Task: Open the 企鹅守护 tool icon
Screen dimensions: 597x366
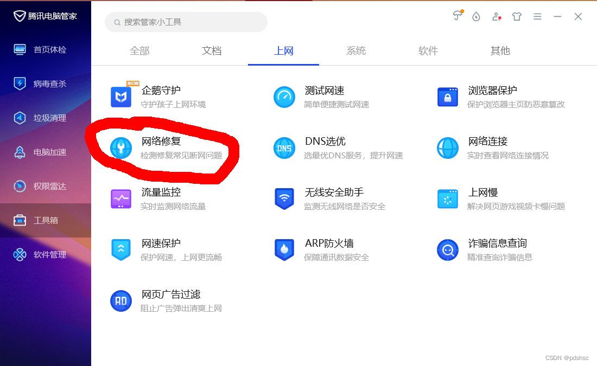Action: (x=121, y=97)
